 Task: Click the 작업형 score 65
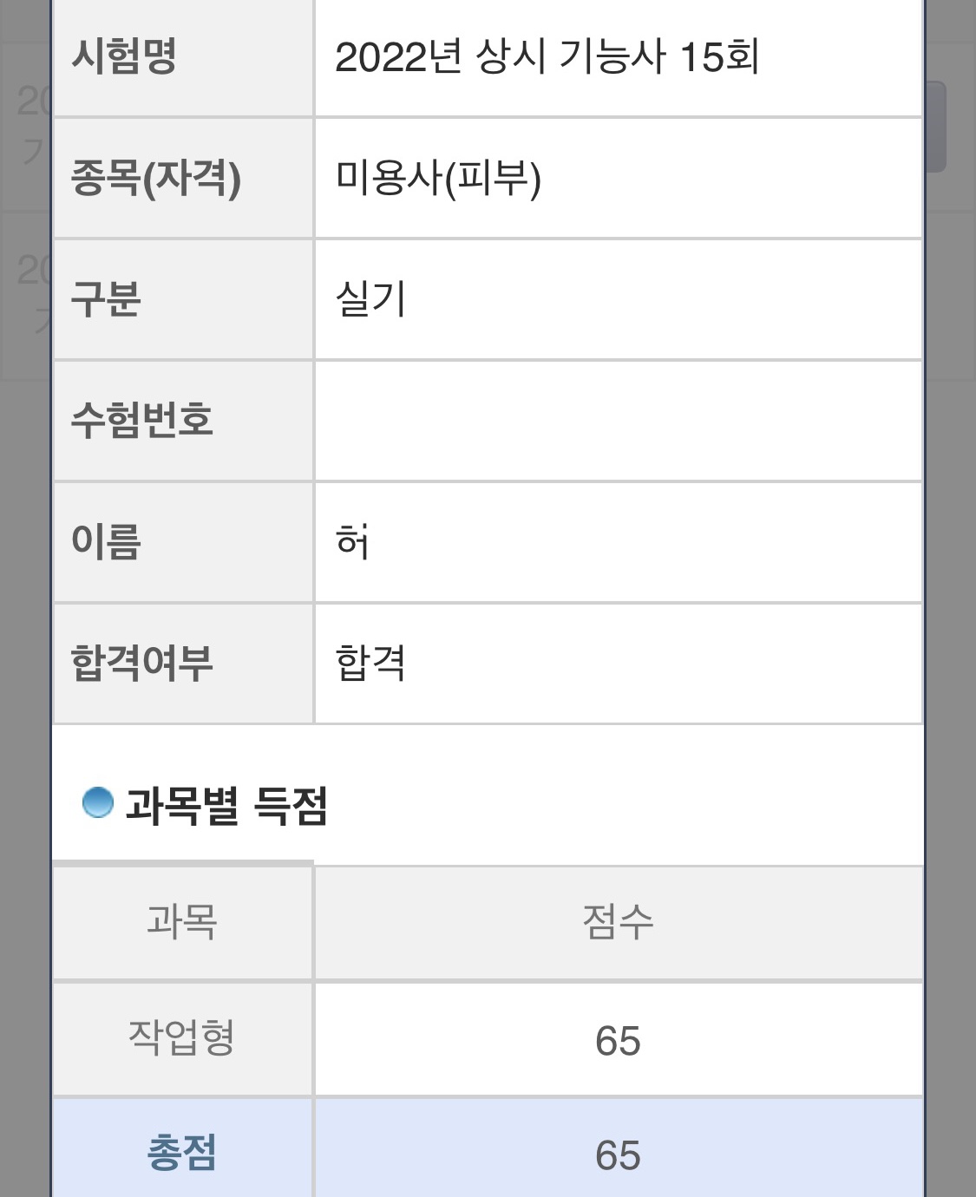tap(619, 1040)
